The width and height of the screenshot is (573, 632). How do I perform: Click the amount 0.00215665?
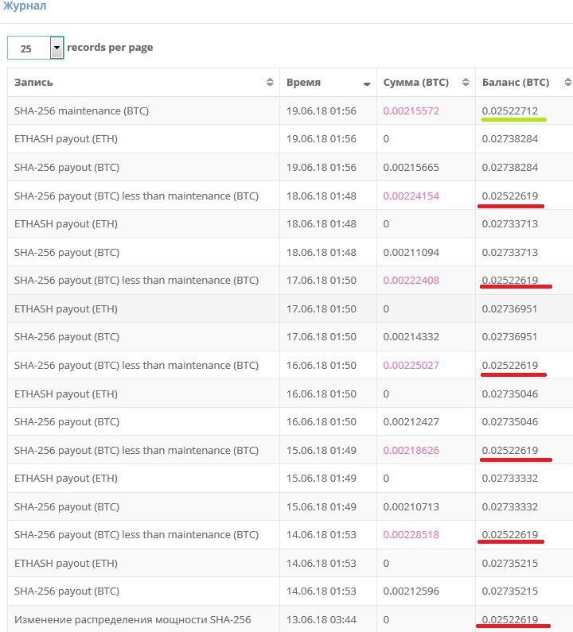pyautogui.click(x=411, y=167)
